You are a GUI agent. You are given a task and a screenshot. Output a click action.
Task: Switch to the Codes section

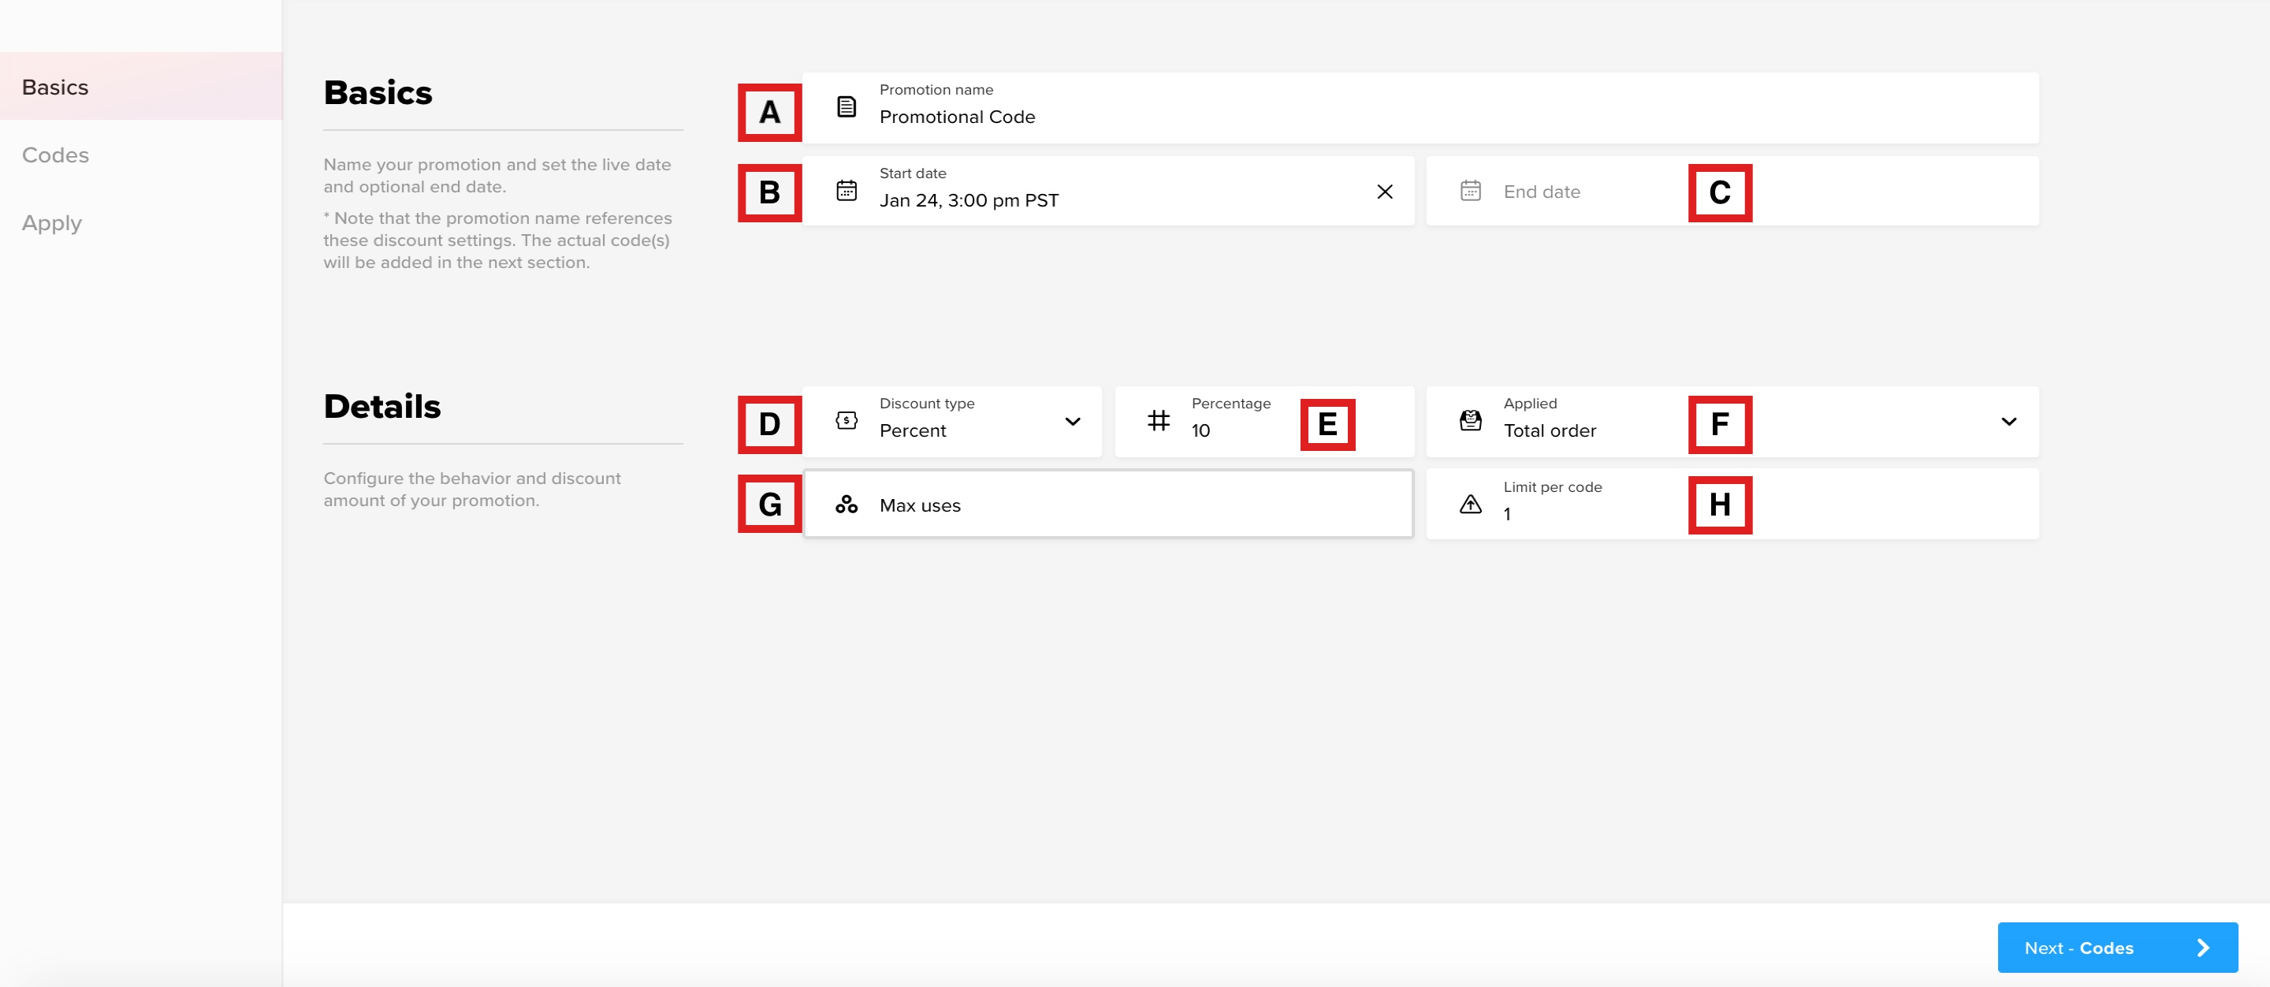click(x=141, y=155)
